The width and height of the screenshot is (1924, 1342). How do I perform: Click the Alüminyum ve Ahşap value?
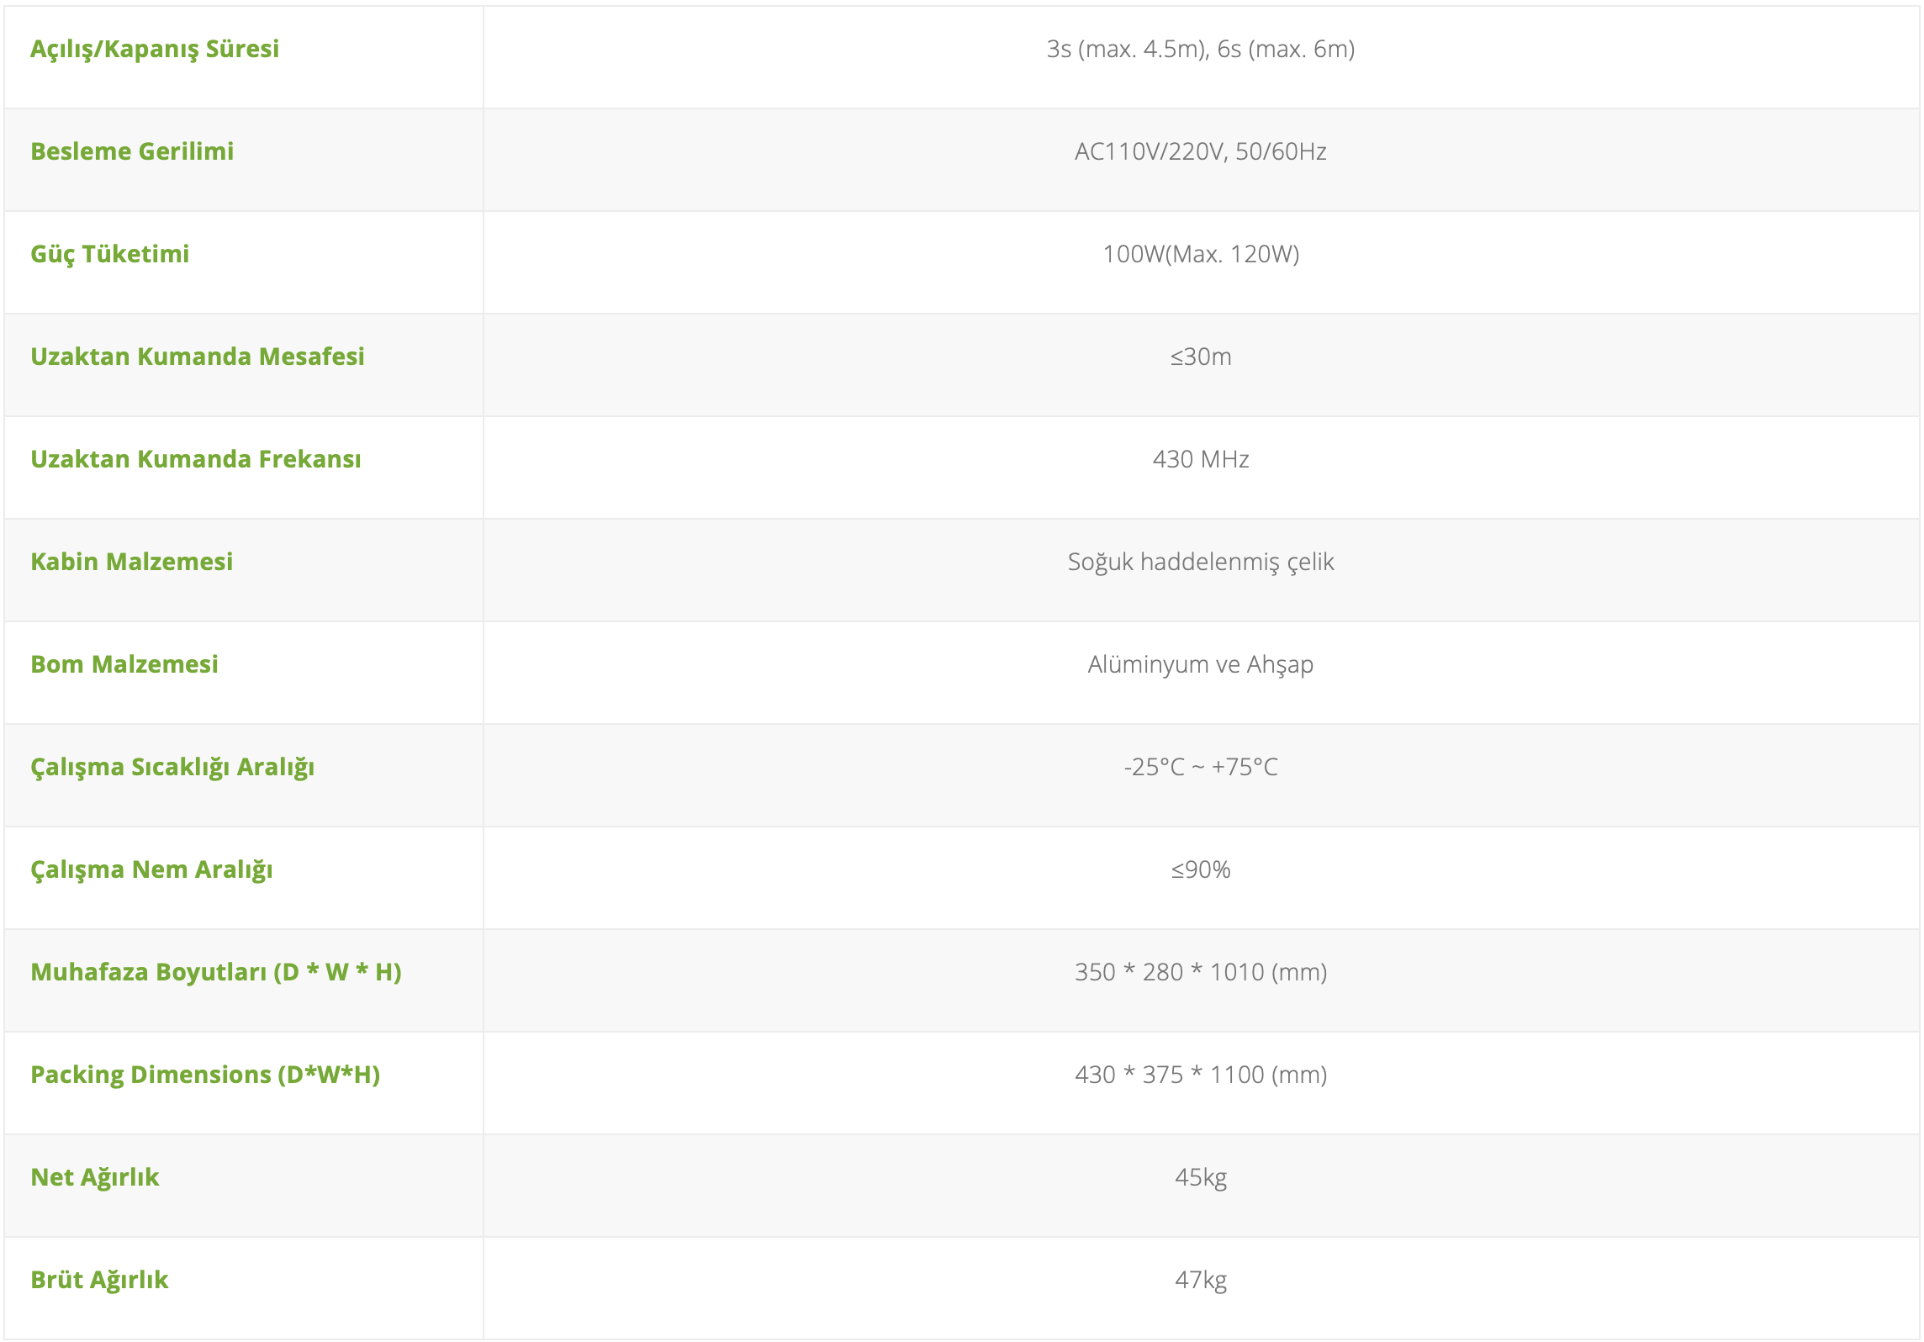(x=1200, y=664)
